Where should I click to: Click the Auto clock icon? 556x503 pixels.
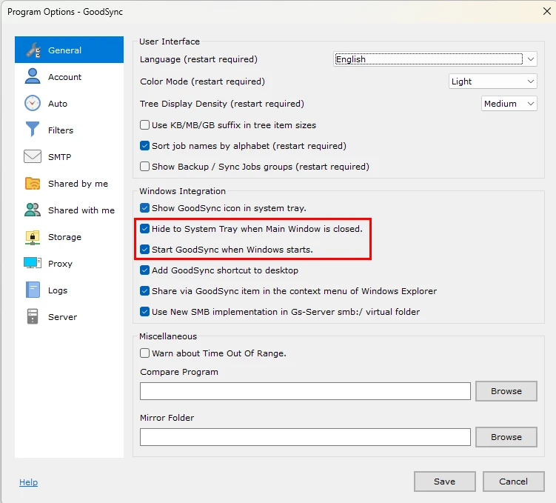click(x=33, y=103)
